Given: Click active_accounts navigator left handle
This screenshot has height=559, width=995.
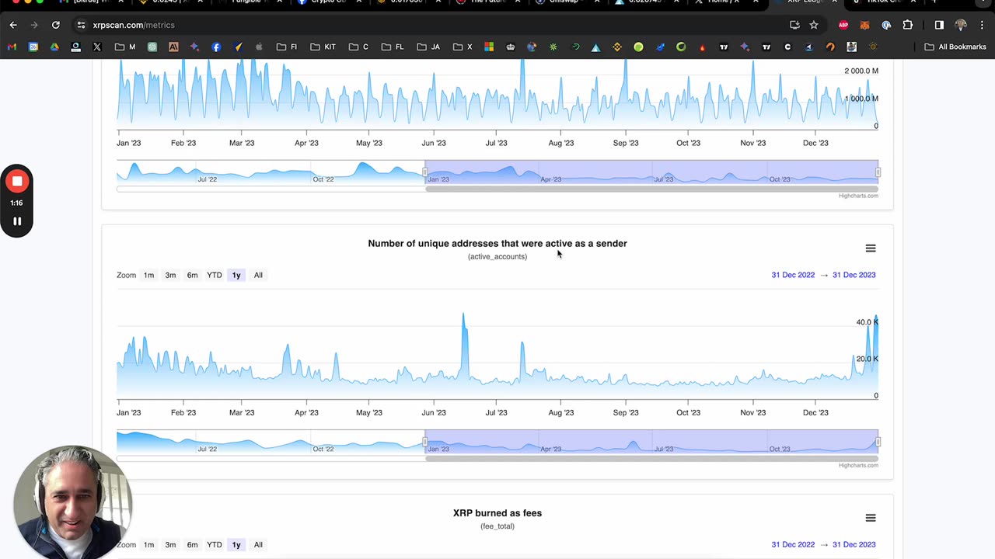Looking at the screenshot, I should click(425, 442).
